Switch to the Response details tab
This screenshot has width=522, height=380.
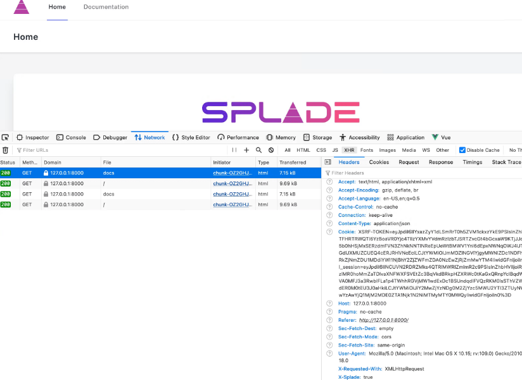pos(441,162)
